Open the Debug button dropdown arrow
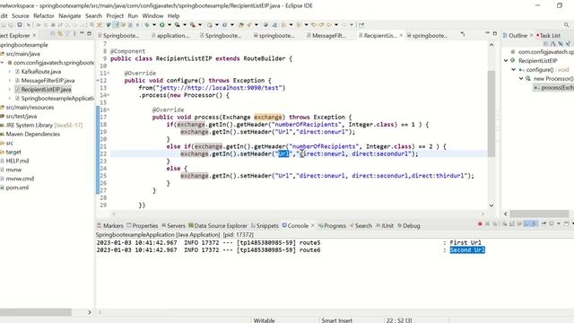The width and height of the screenshot is (574, 323). tap(154, 25)
